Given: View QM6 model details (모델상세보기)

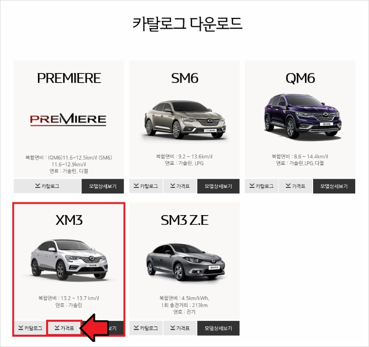Looking at the screenshot, I should click(334, 186).
